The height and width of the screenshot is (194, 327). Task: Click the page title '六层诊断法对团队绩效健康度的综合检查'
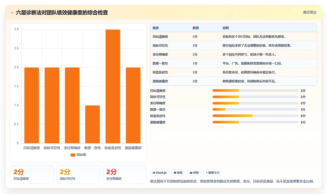tap(62, 13)
